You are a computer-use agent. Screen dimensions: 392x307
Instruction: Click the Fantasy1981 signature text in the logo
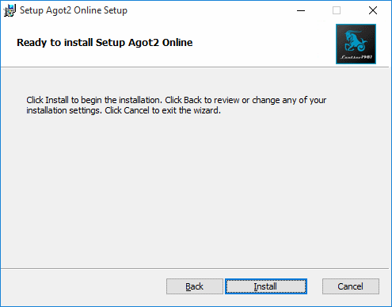coord(356,57)
